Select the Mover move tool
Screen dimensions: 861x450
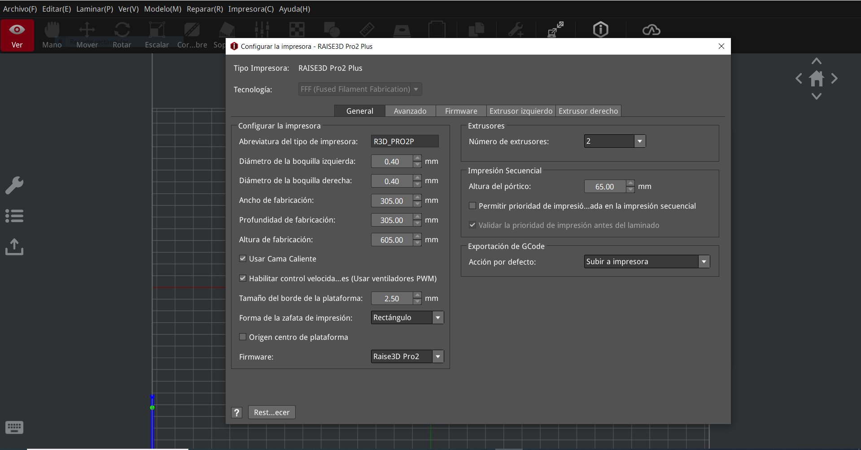(x=87, y=35)
